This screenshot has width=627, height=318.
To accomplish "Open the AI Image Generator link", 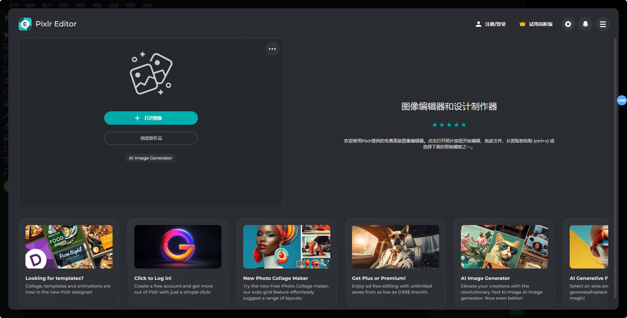I will click(150, 158).
